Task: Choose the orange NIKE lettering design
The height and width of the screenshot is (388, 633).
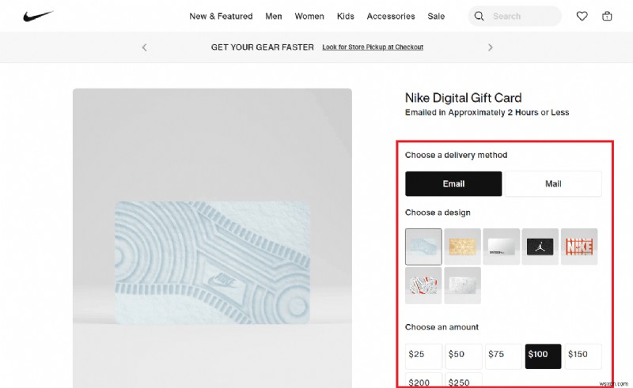Action: [579, 247]
